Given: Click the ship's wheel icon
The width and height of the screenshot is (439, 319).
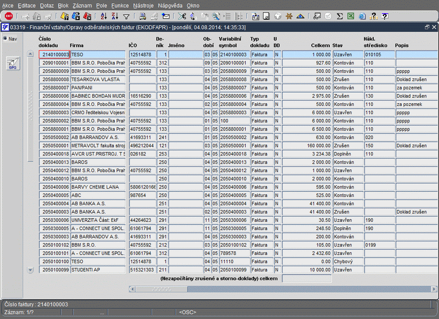Looking at the screenshot, I should (x=289, y=16).
